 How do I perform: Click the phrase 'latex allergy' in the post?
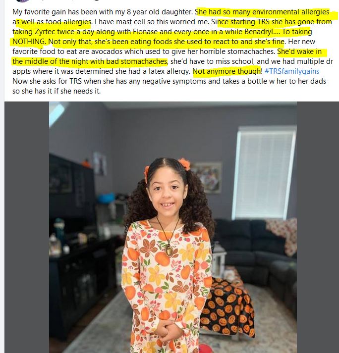click(169, 71)
